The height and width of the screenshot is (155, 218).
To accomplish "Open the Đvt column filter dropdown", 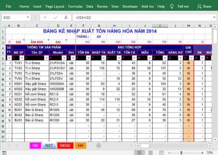I will (73, 58).
